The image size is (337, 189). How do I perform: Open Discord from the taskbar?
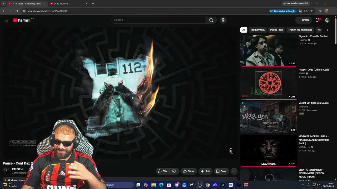click(177, 185)
